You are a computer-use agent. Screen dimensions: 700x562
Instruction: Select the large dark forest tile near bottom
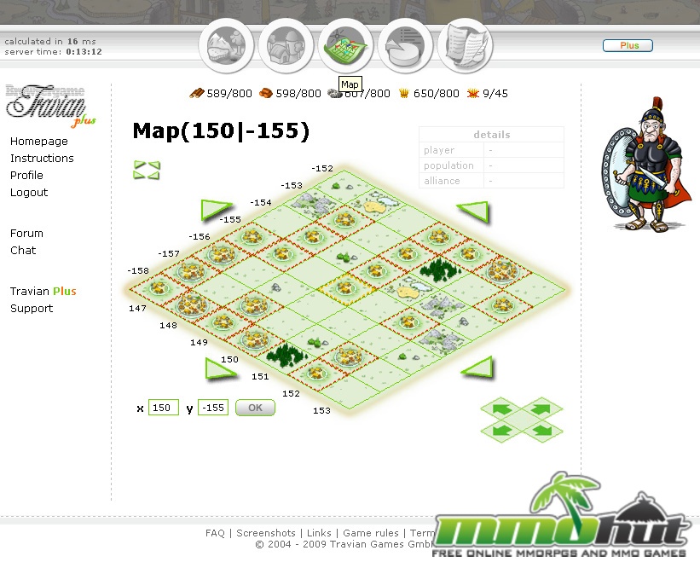click(x=286, y=355)
